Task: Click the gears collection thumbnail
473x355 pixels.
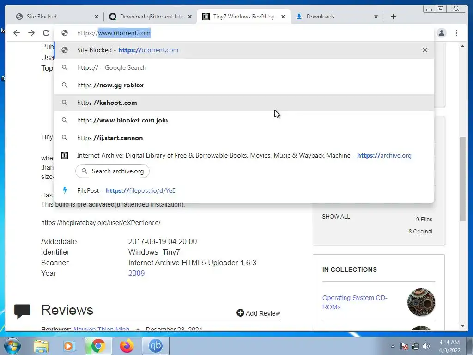Action: pos(421,302)
